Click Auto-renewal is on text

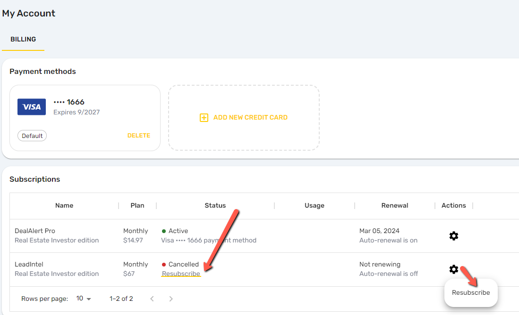point(388,241)
